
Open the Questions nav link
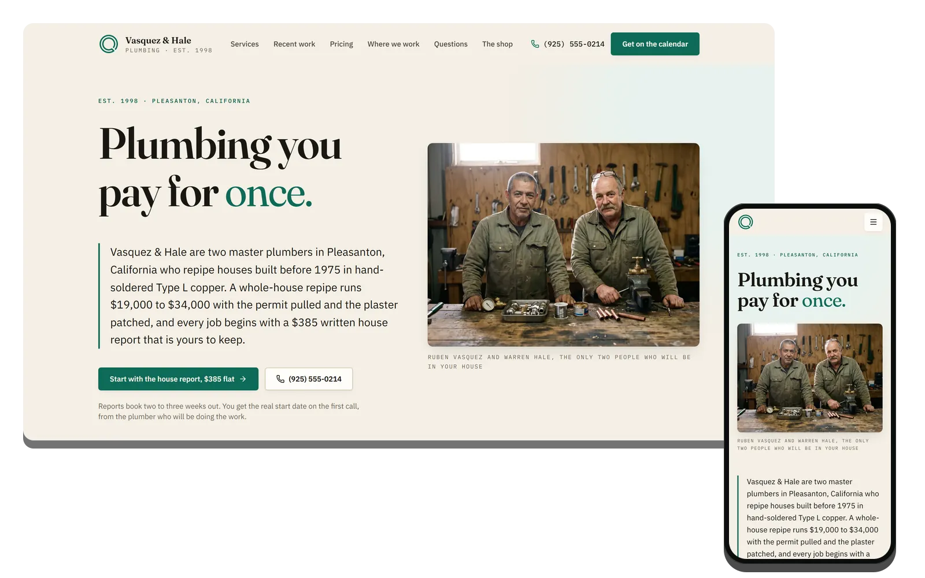(x=451, y=44)
